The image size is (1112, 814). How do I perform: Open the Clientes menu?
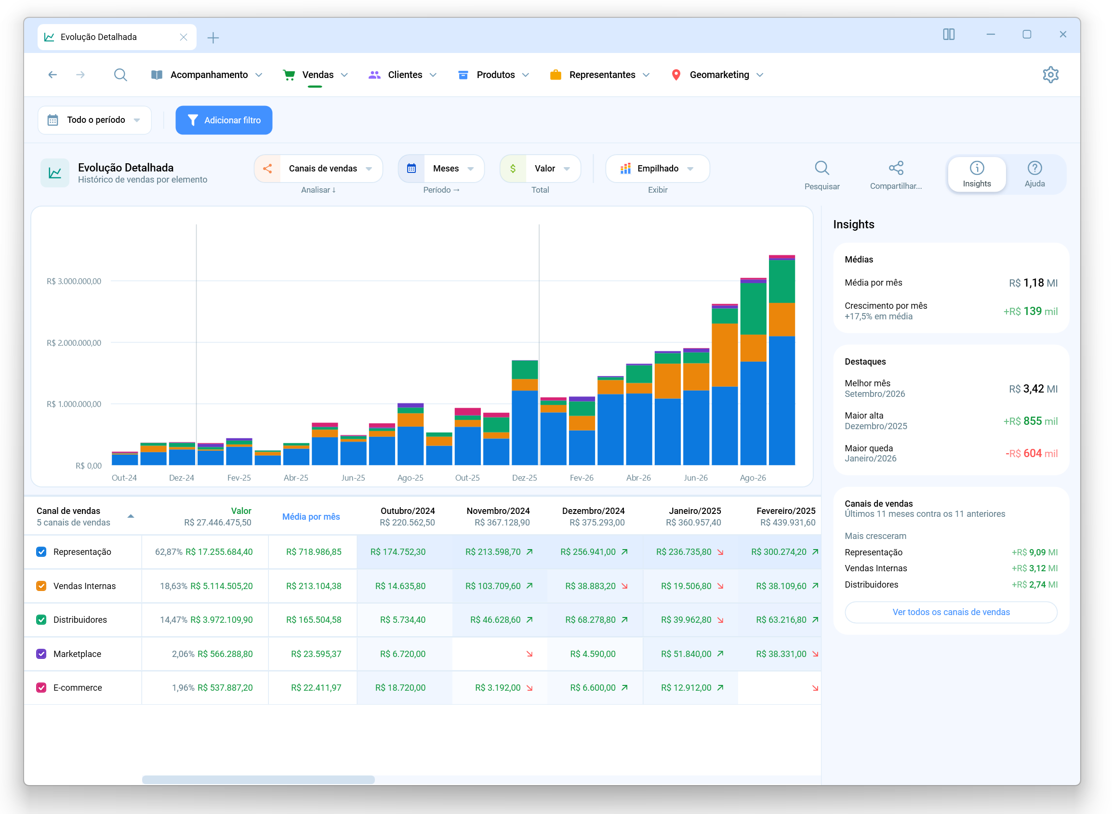403,75
